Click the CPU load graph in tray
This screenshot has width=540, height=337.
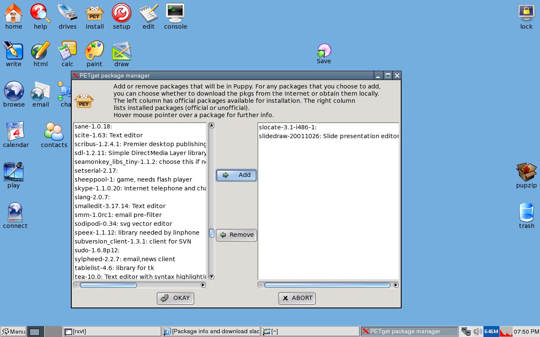tap(506, 332)
